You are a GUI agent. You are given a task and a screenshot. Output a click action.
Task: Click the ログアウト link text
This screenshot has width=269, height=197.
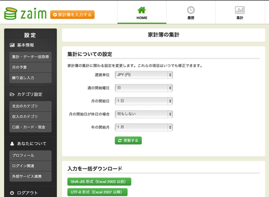(27, 193)
